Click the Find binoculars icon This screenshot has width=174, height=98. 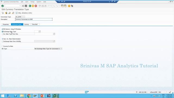click(43, 6)
